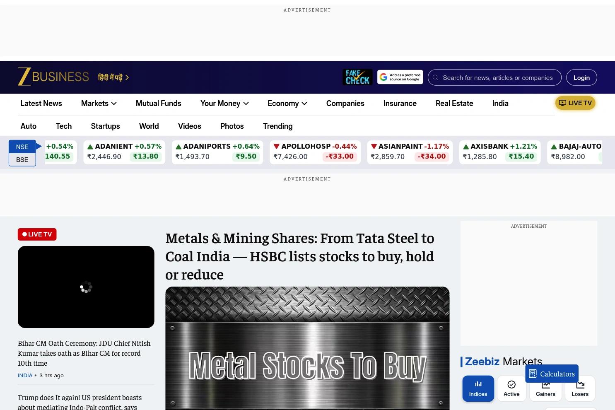
Task: Read the Bihar CM Oath Ceremony article
Action: (x=84, y=353)
